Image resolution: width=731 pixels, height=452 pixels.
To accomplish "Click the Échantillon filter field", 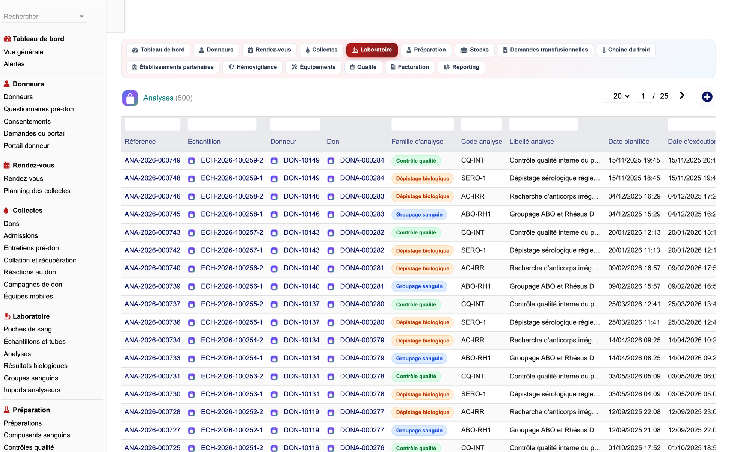I will 222,124.
